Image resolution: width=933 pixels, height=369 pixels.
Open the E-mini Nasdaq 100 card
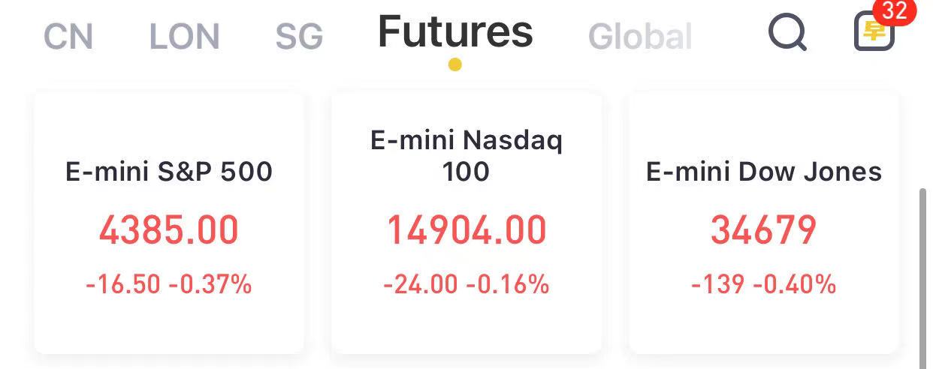click(466, 223)
